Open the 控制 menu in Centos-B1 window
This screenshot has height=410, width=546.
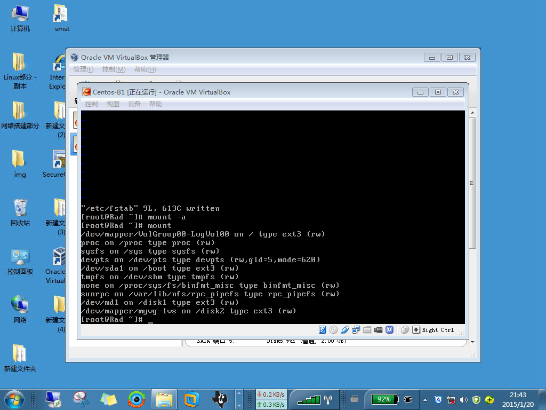tap(91, 104)
